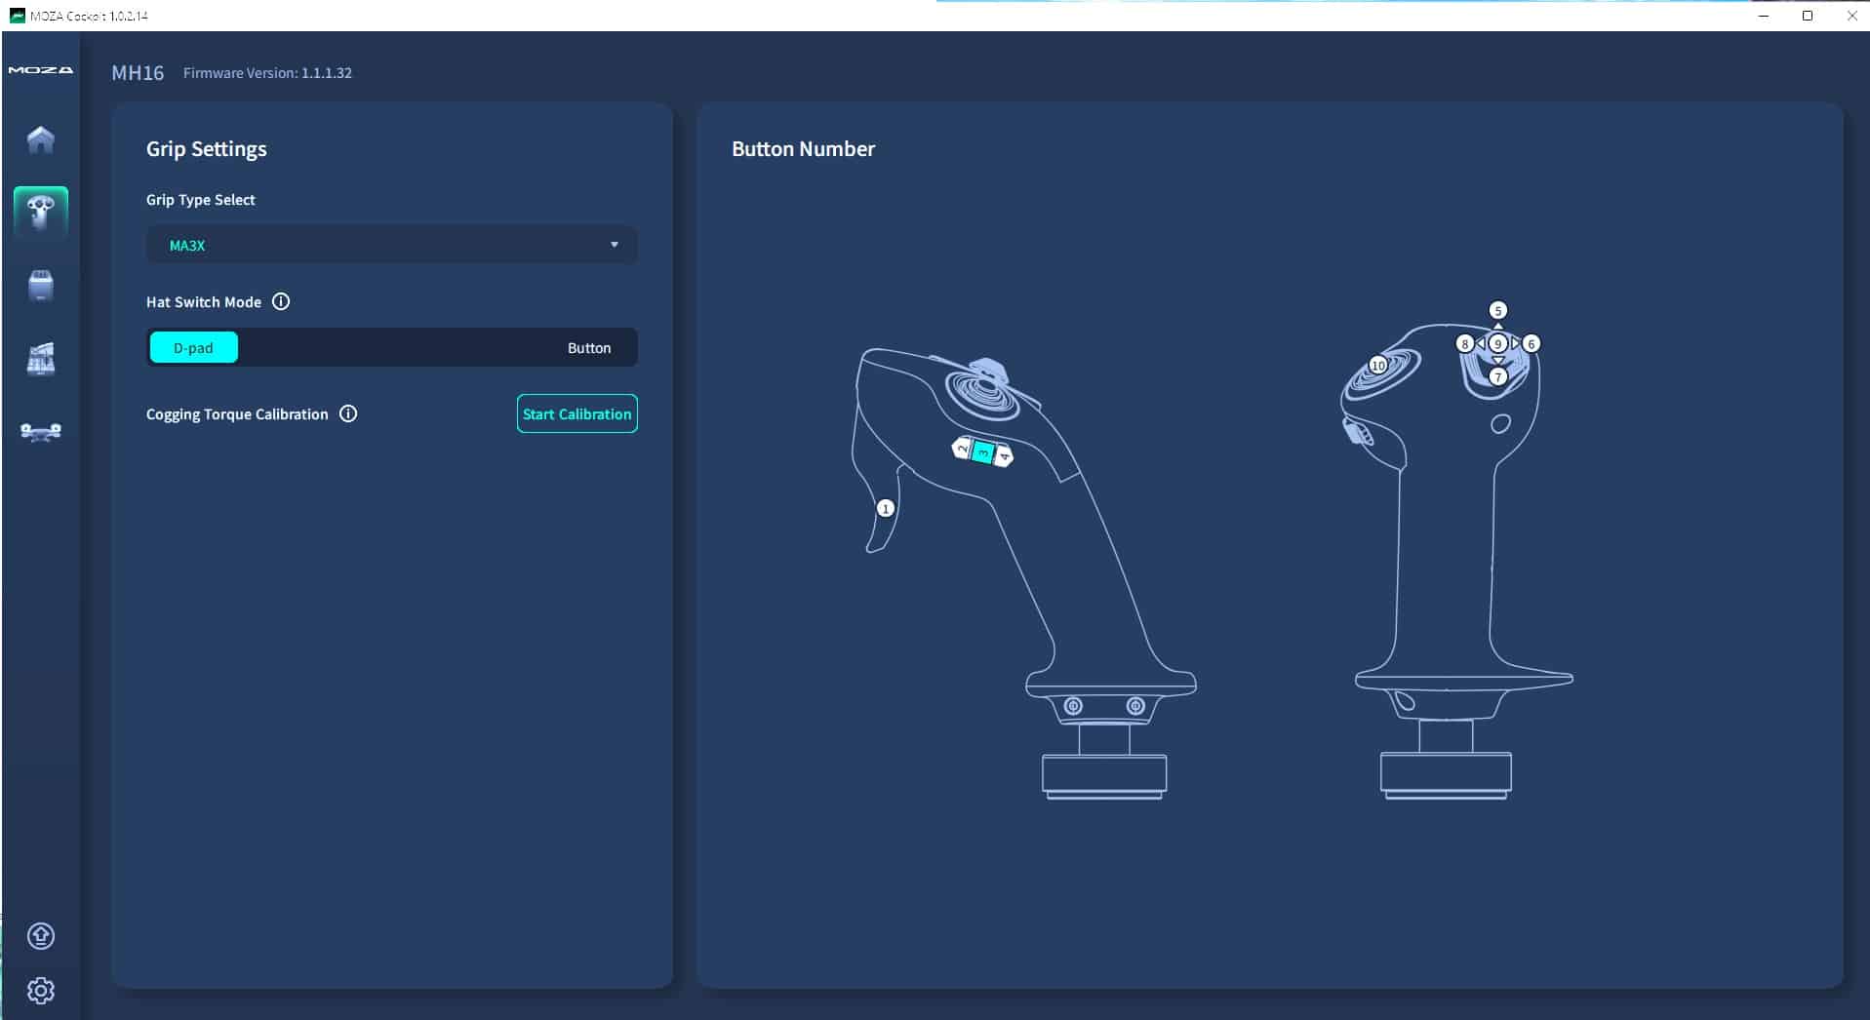Select button 10 on the thumbstick

1377,366
